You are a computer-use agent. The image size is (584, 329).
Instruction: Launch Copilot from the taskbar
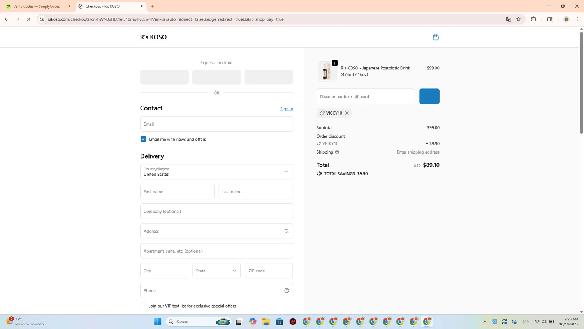click(x=253, y=322)
